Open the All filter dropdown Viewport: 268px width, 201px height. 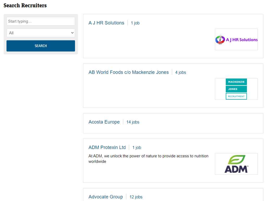click(x=41, y=33)
